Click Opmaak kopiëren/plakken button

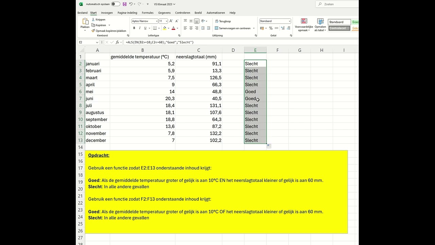(109, 31)
